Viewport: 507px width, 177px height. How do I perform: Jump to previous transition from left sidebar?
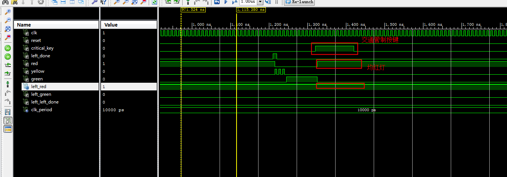coord(7,65)
